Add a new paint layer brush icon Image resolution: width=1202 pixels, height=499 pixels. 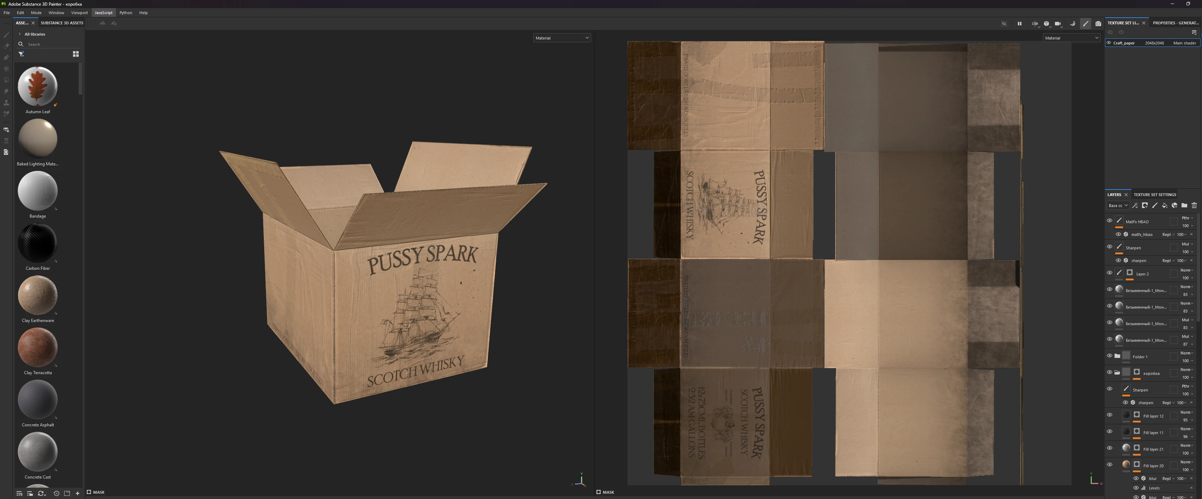pos(1154,206)
